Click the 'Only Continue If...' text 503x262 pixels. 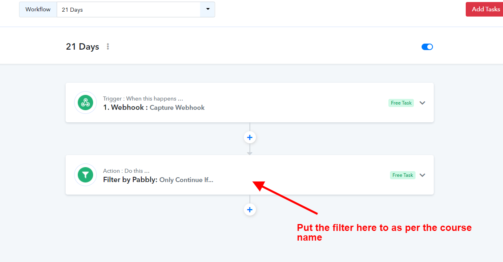[186, 180]
